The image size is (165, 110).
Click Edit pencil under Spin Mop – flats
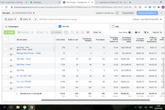(30, 49)
